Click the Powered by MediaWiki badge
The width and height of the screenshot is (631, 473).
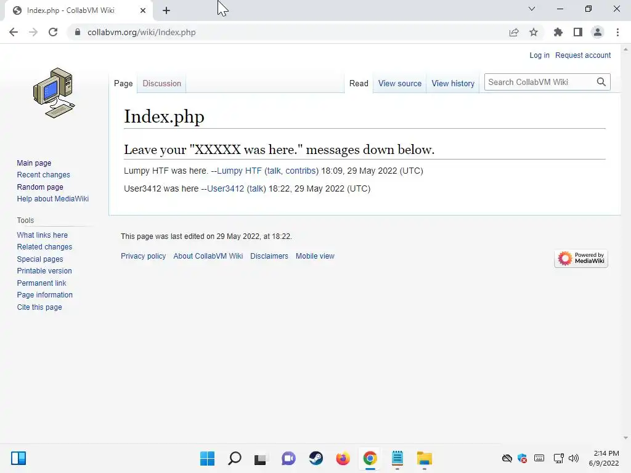coord(580,258)
